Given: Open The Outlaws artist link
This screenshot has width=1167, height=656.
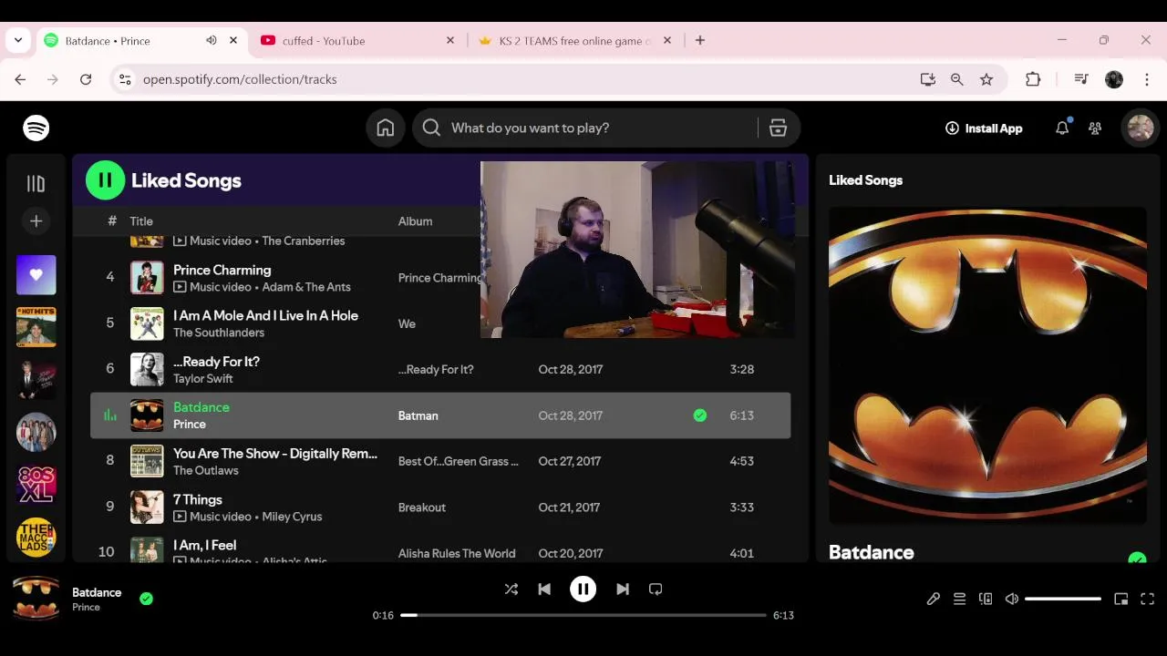Looking at the screenshot, I should [206, 471].
